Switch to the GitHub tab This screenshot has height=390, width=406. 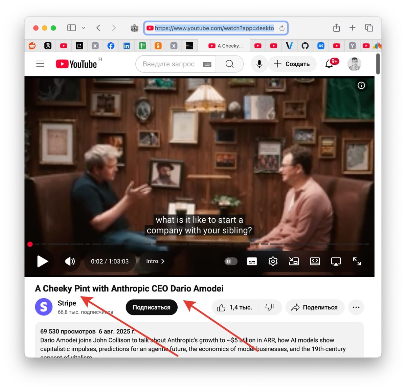[305, 46]
